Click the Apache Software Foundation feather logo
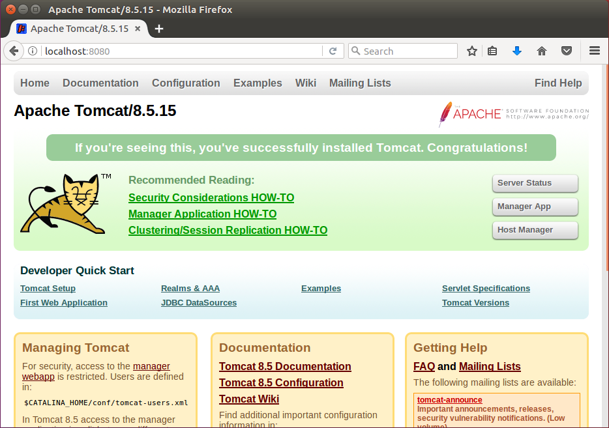 [x=514, y=114]
